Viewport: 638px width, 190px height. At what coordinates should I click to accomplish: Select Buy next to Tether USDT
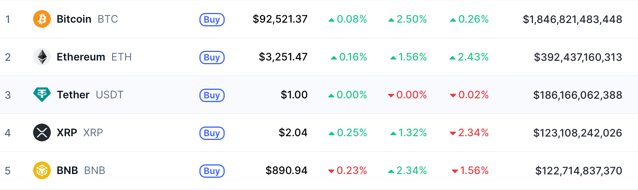click(212, 95)
